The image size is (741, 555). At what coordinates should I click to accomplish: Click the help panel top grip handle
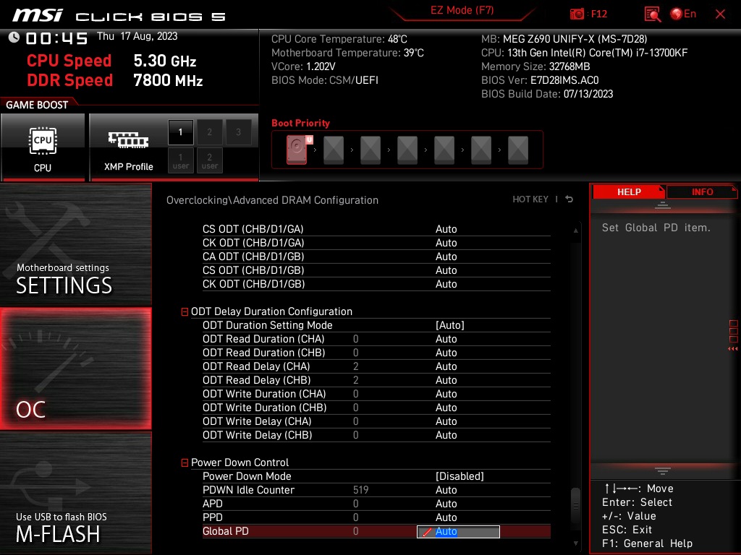pyautogui.click(x=663, y=205)
